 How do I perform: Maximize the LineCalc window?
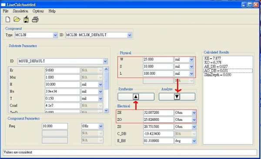(x=250, y=4)
